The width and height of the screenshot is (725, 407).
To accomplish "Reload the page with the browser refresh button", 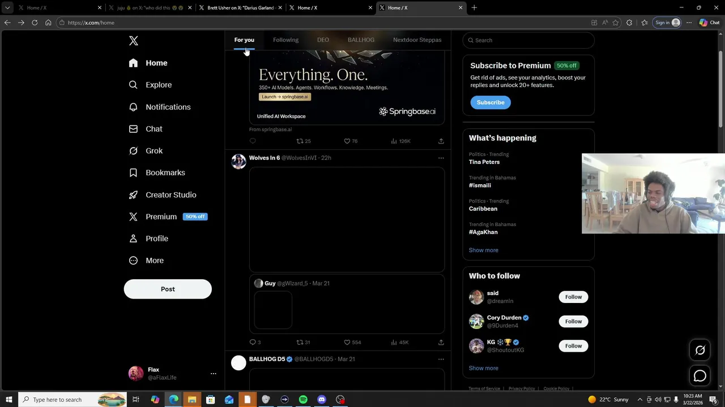I will coord(35,23).
